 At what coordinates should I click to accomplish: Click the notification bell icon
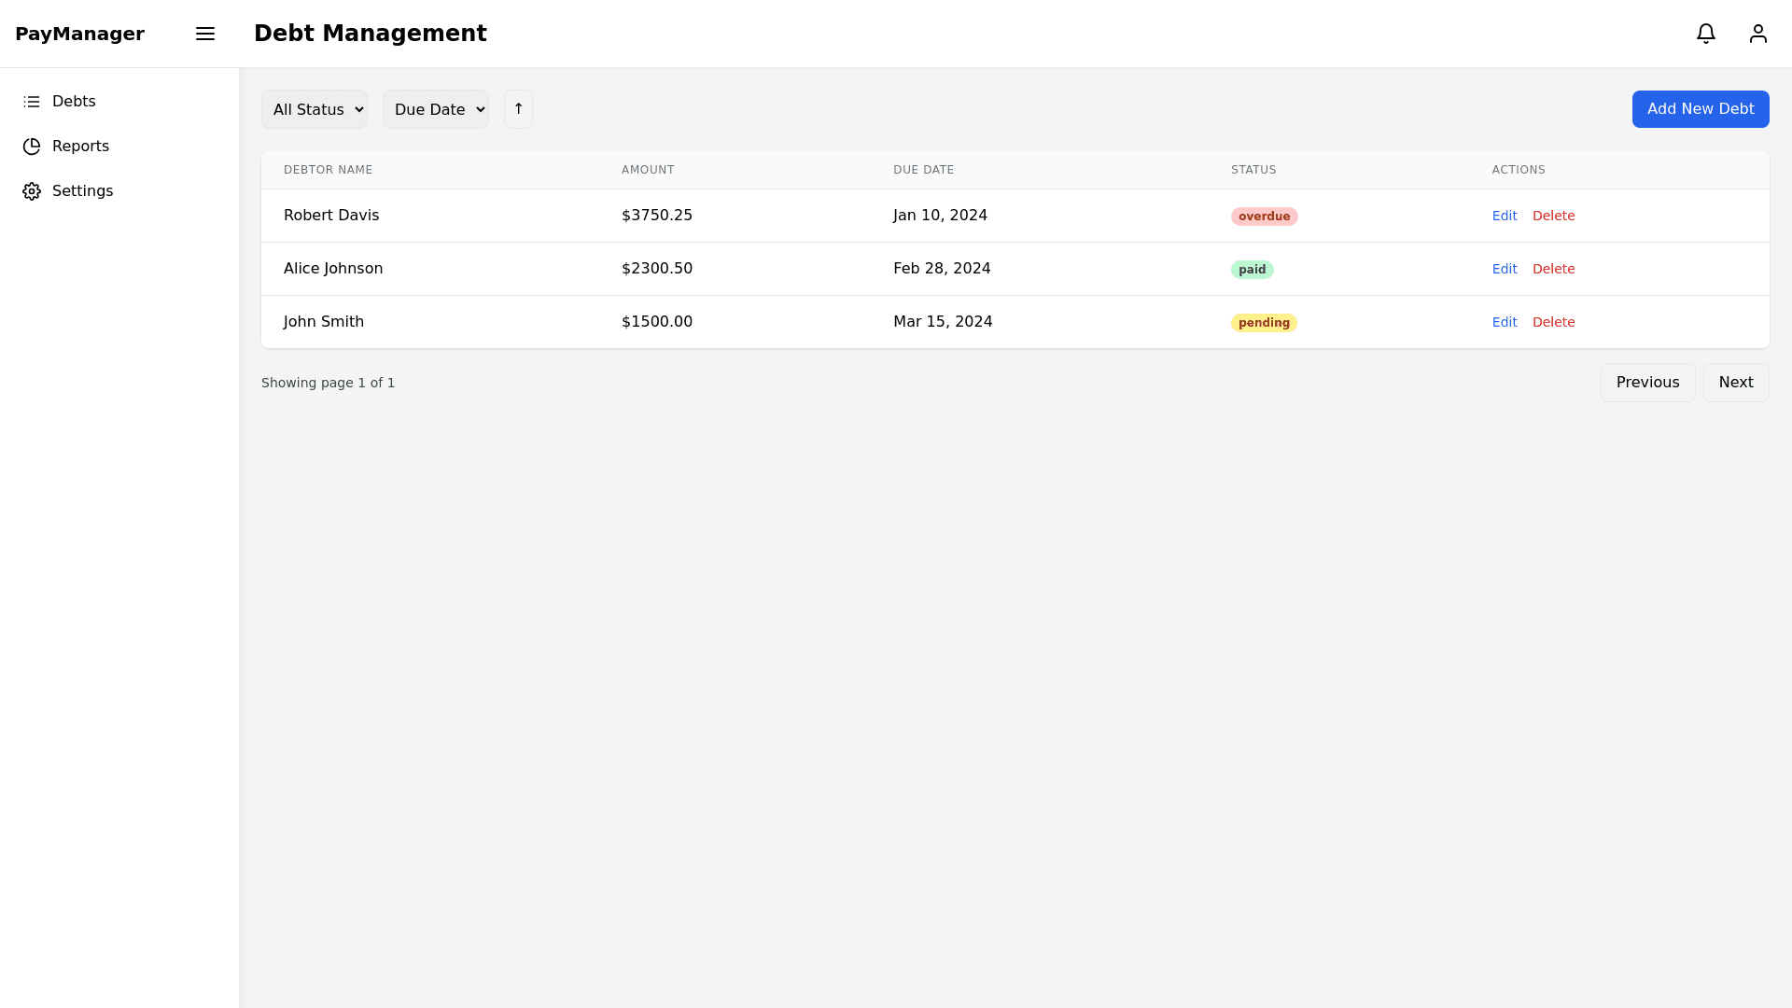click(x=1706, y=34)
